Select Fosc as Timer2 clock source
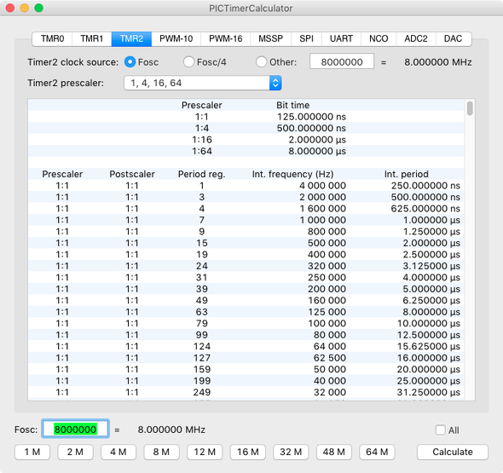The image size is (503, 473). pyautogui.click(x=130, y=62)
